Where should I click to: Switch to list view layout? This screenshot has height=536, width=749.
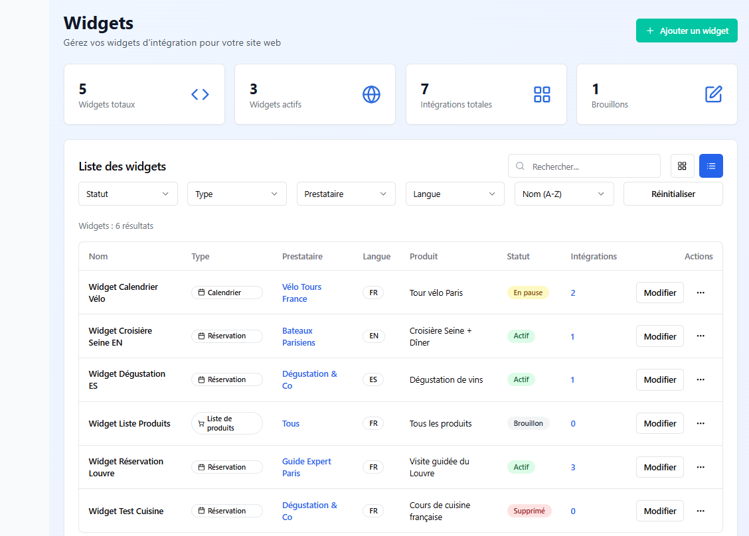point(710,166)
